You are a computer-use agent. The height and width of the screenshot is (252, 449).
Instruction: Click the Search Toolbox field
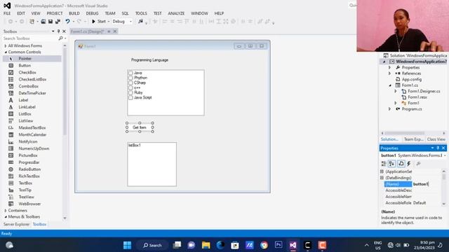point(30,38)
